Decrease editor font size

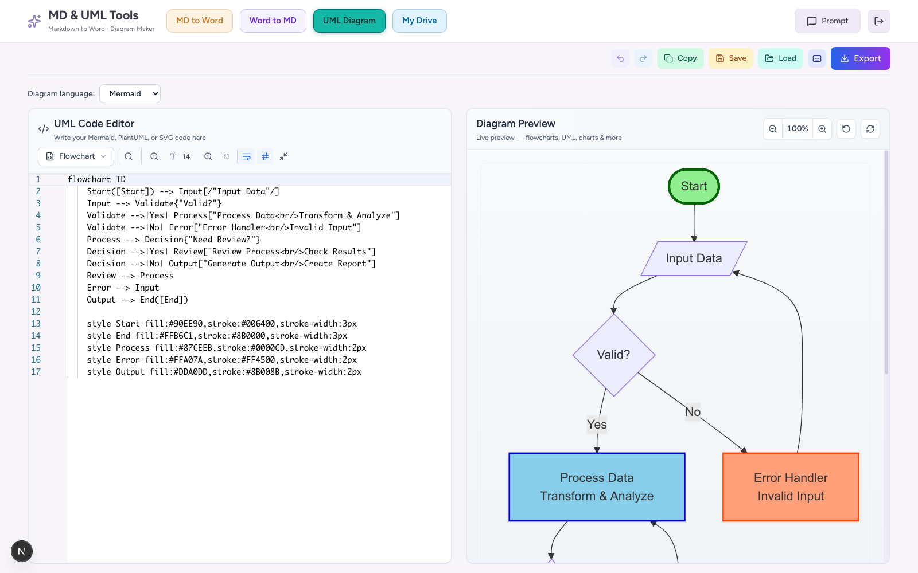154,156
